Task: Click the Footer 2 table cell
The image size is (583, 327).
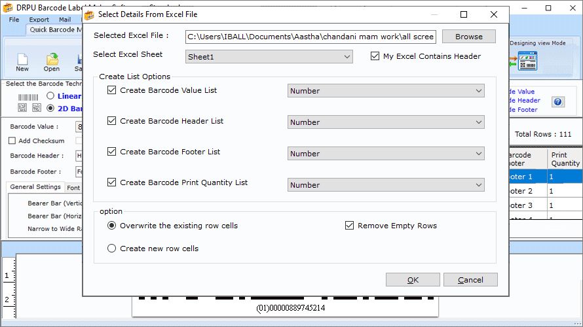Action: [x=528, y=191]
